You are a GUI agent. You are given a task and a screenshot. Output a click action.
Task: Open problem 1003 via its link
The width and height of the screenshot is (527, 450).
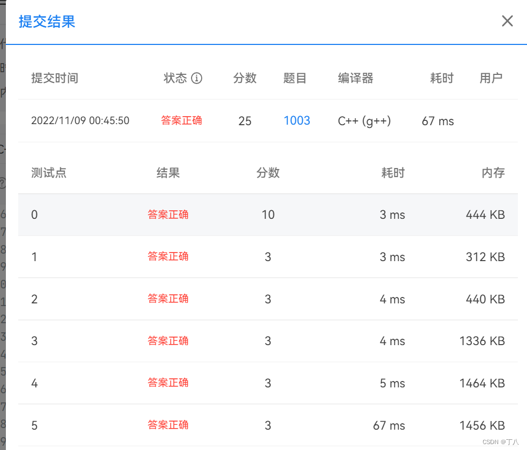click(x=297, y=121)
